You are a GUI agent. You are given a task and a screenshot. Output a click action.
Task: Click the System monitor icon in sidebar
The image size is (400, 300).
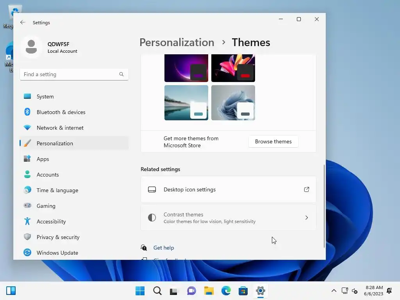tap(27, 96)
